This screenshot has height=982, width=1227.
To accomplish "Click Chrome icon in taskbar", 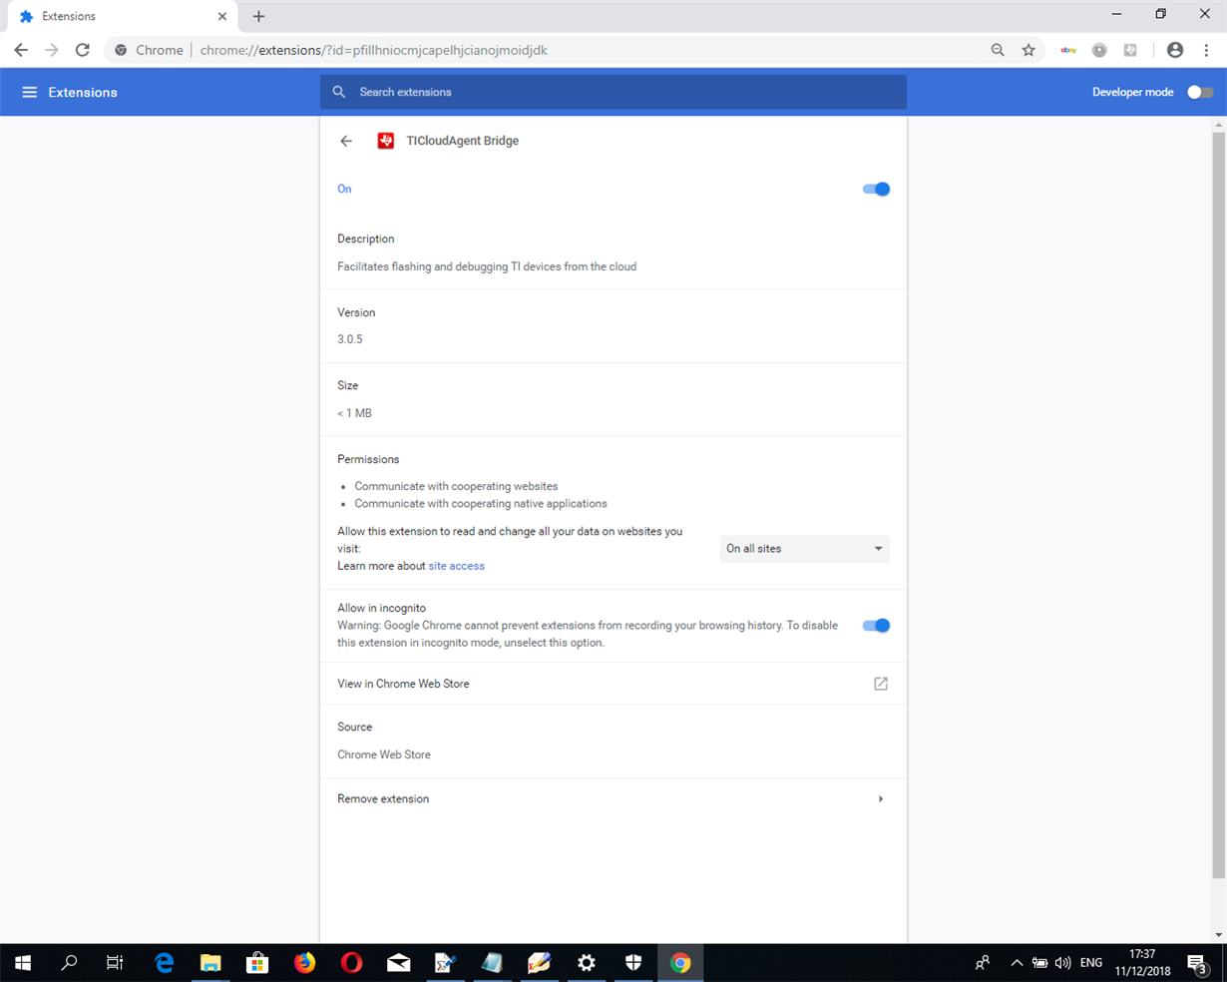I will (x=680, y=963).
